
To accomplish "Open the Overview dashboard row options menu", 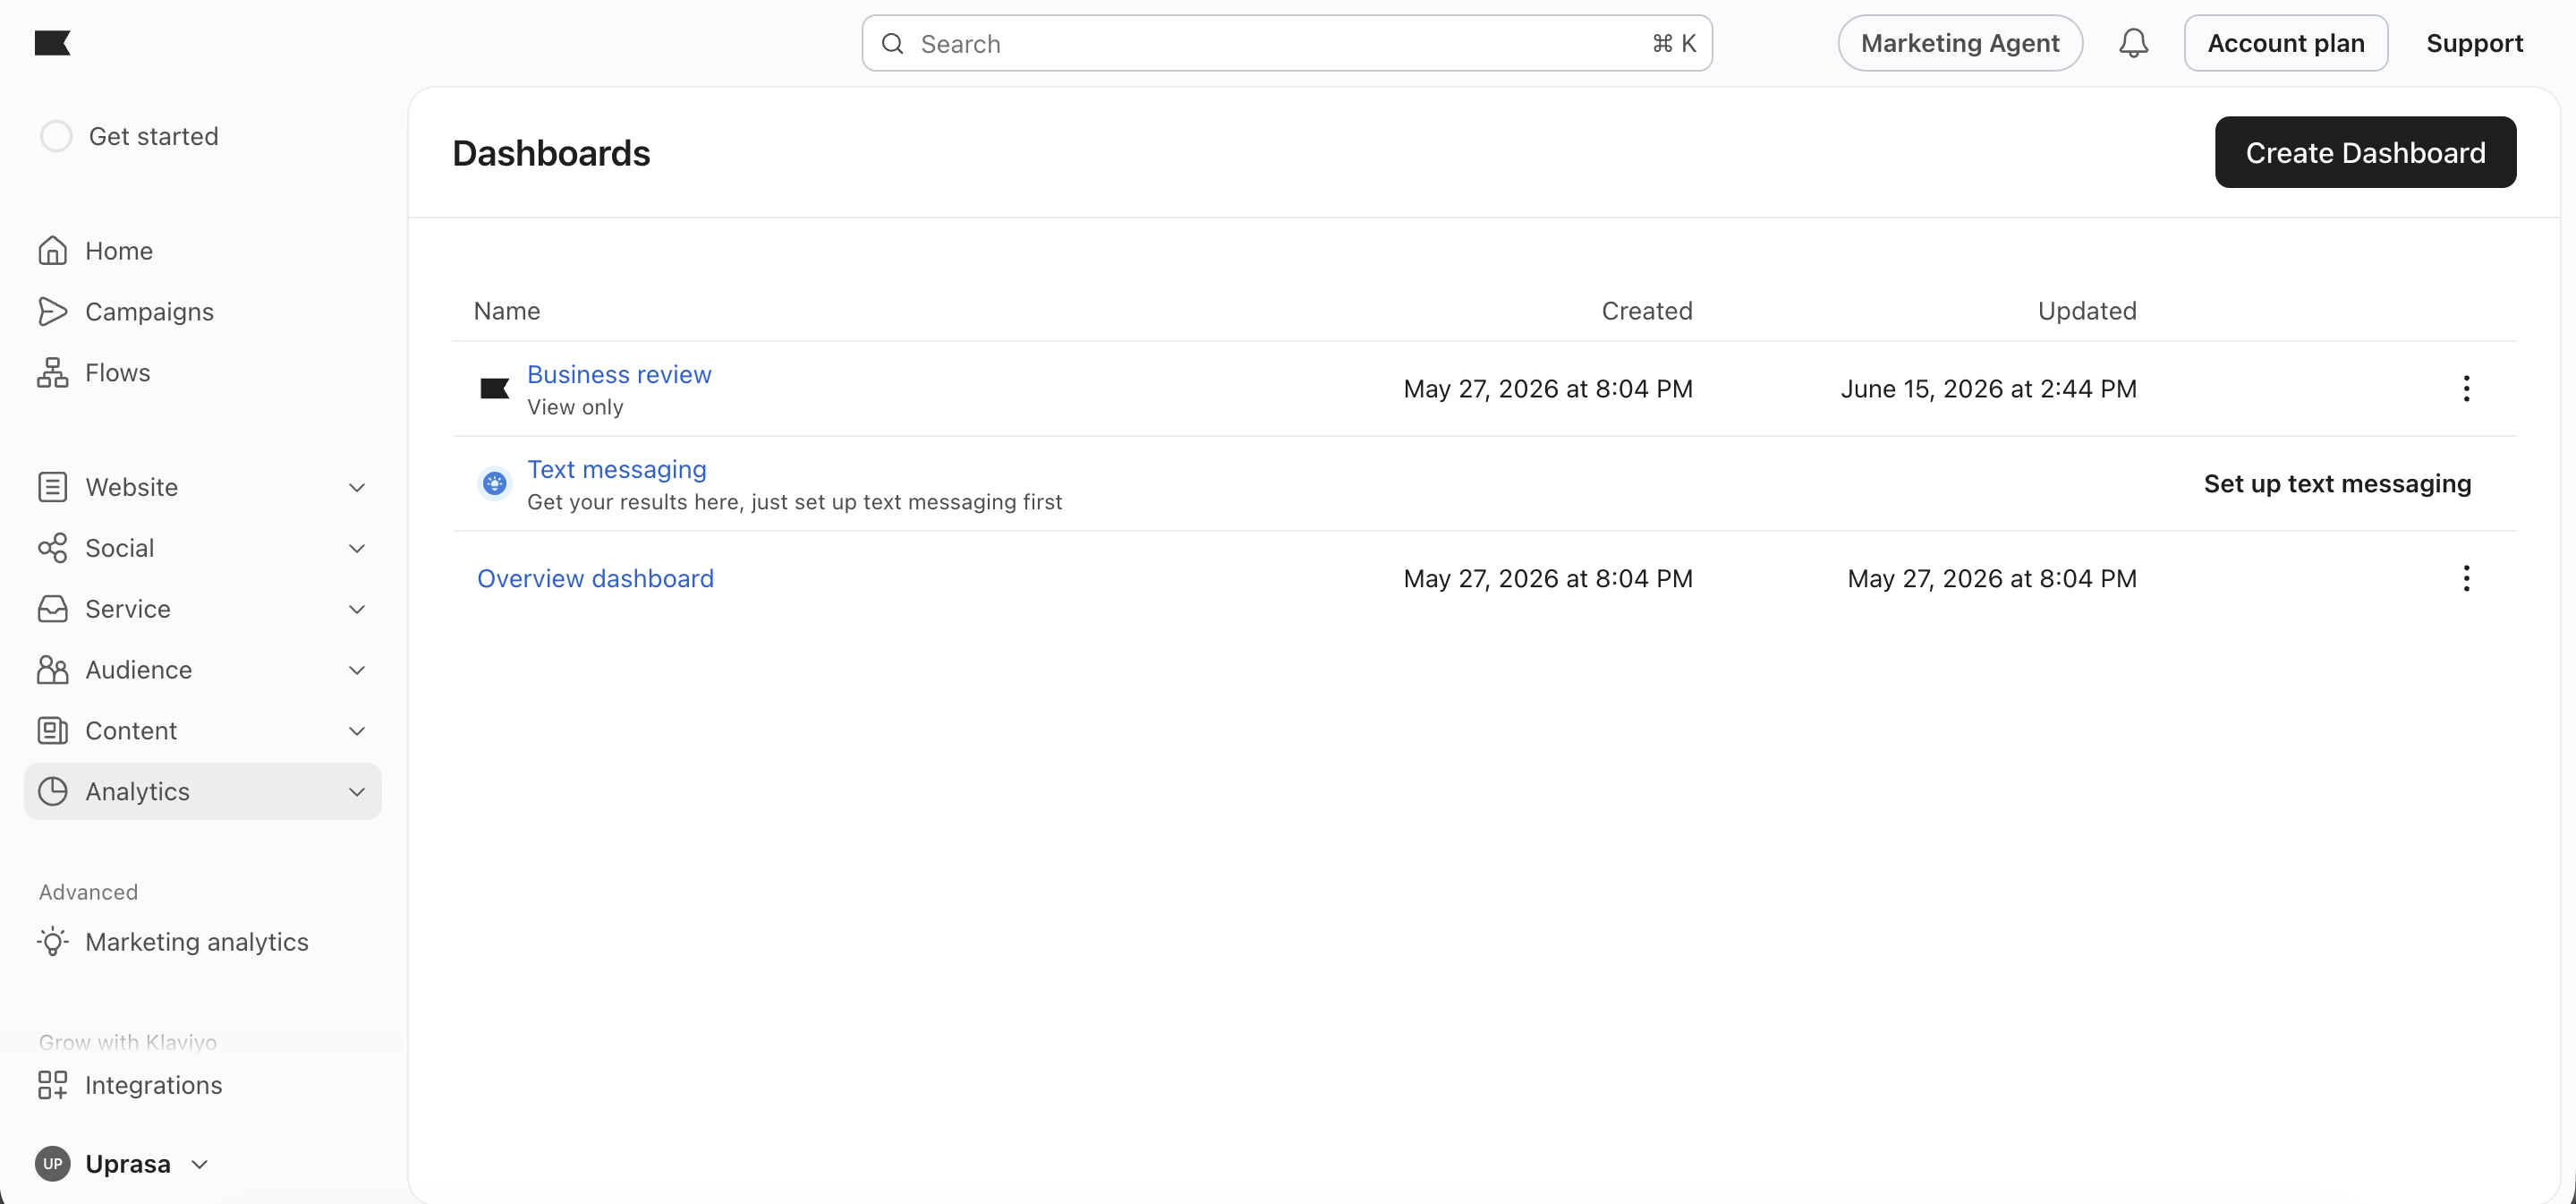I will pyautogui.click(x=2466, y=578).
